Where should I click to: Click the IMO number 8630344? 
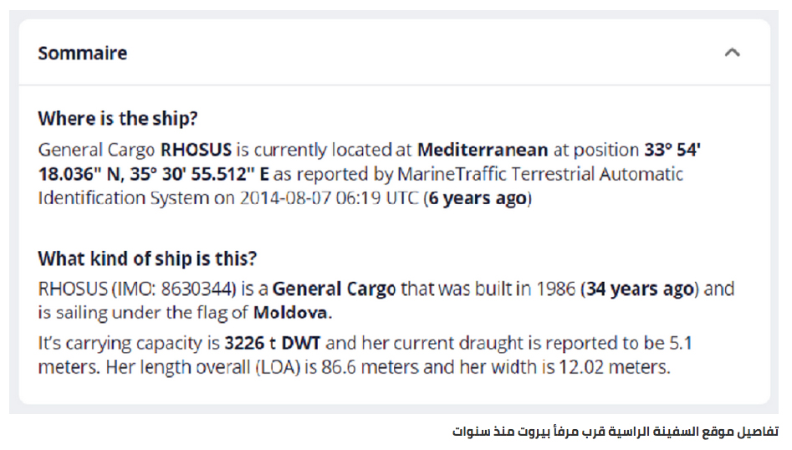[198, 289]
